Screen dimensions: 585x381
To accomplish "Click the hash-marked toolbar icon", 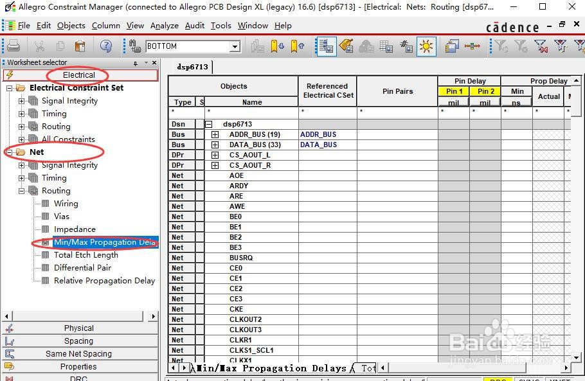I will tap(406, 46).
